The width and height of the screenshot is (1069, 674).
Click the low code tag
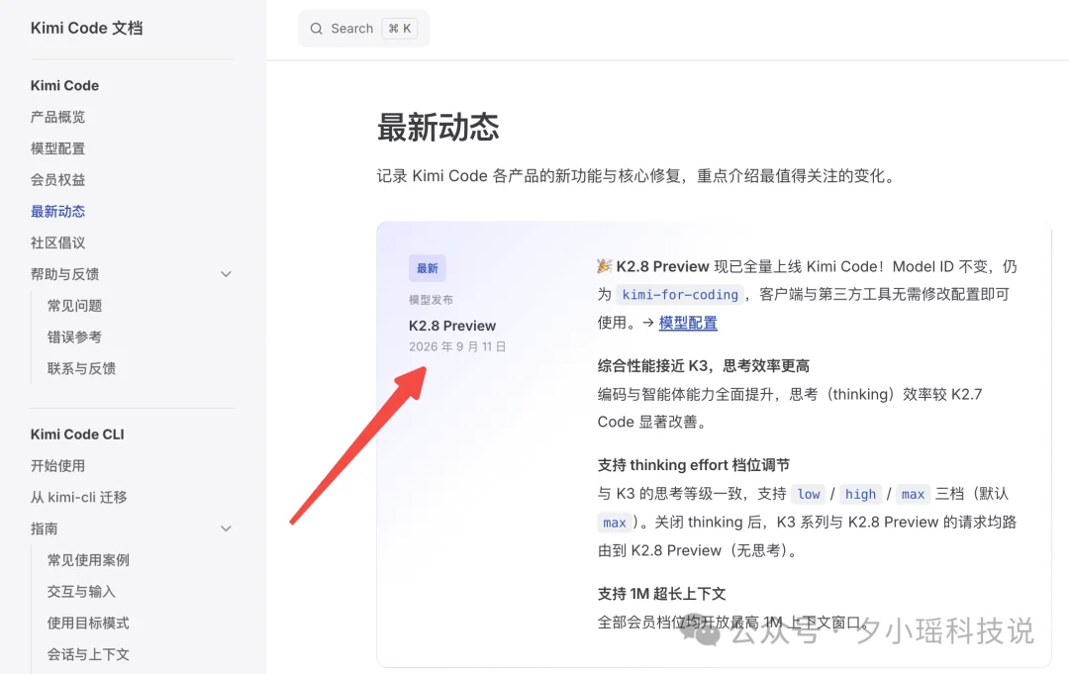coord(809,494)
